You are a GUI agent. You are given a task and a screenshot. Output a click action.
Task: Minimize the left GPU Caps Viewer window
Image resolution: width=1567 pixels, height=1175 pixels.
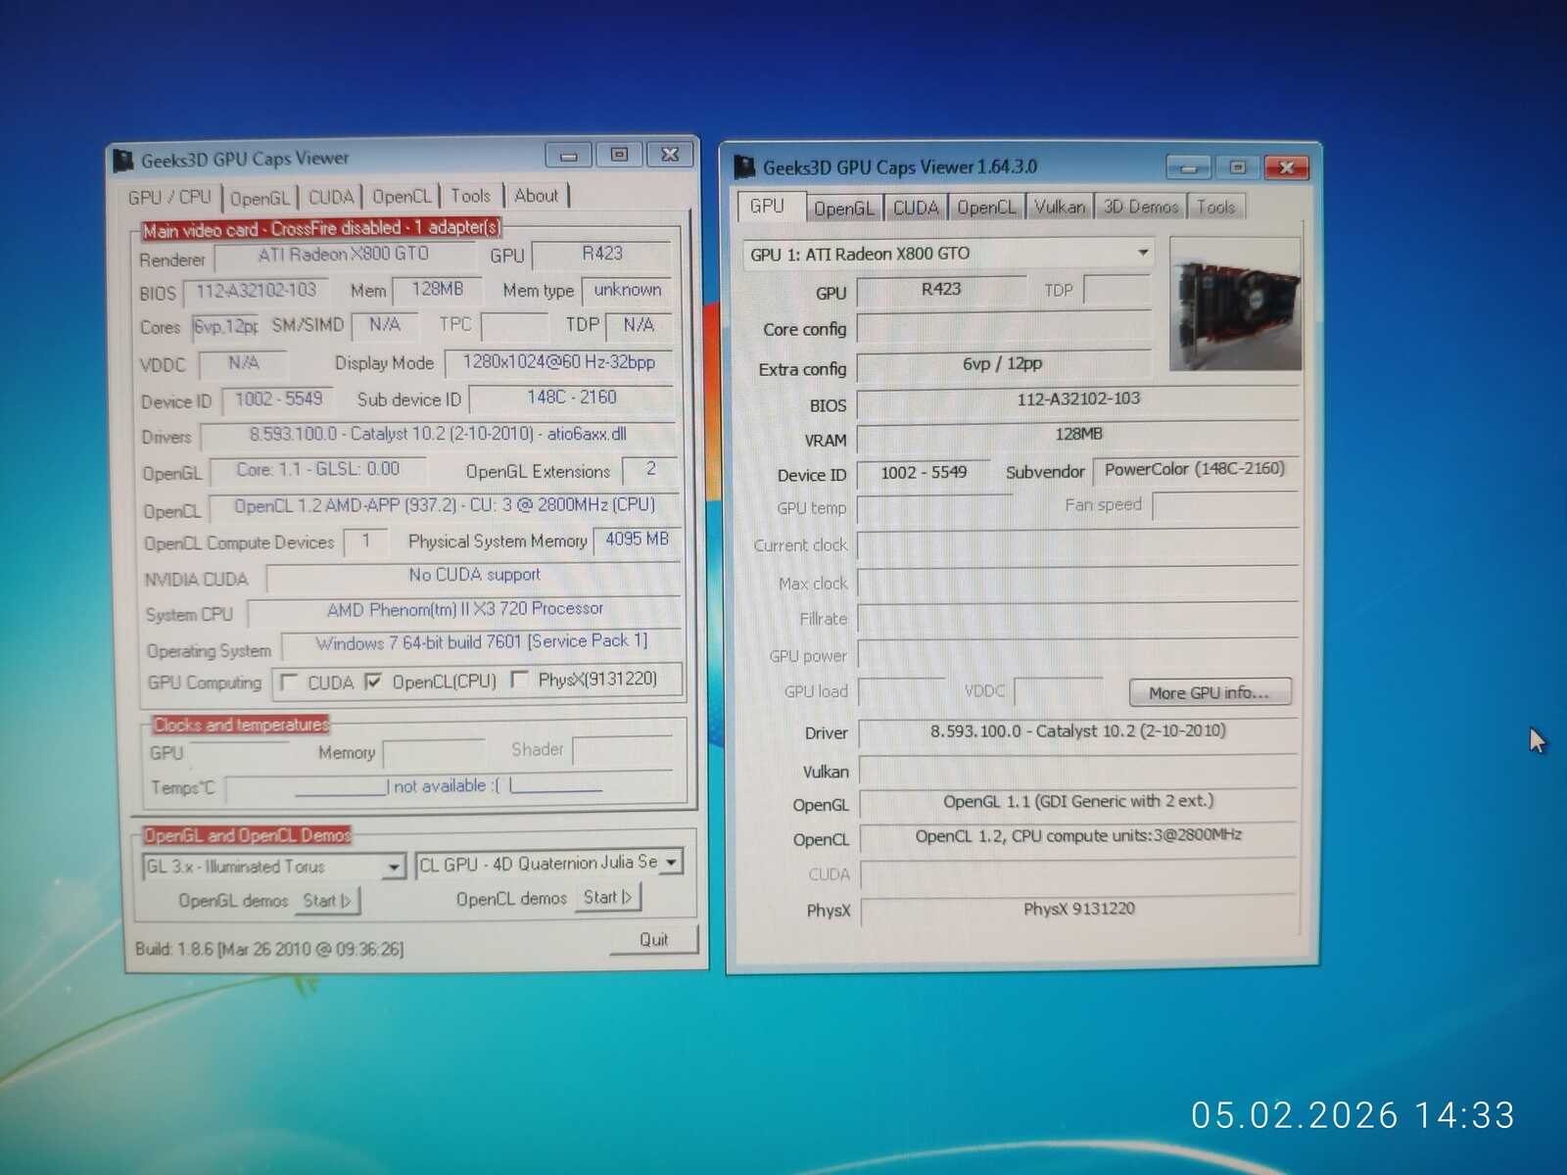[x=568, y=155]
